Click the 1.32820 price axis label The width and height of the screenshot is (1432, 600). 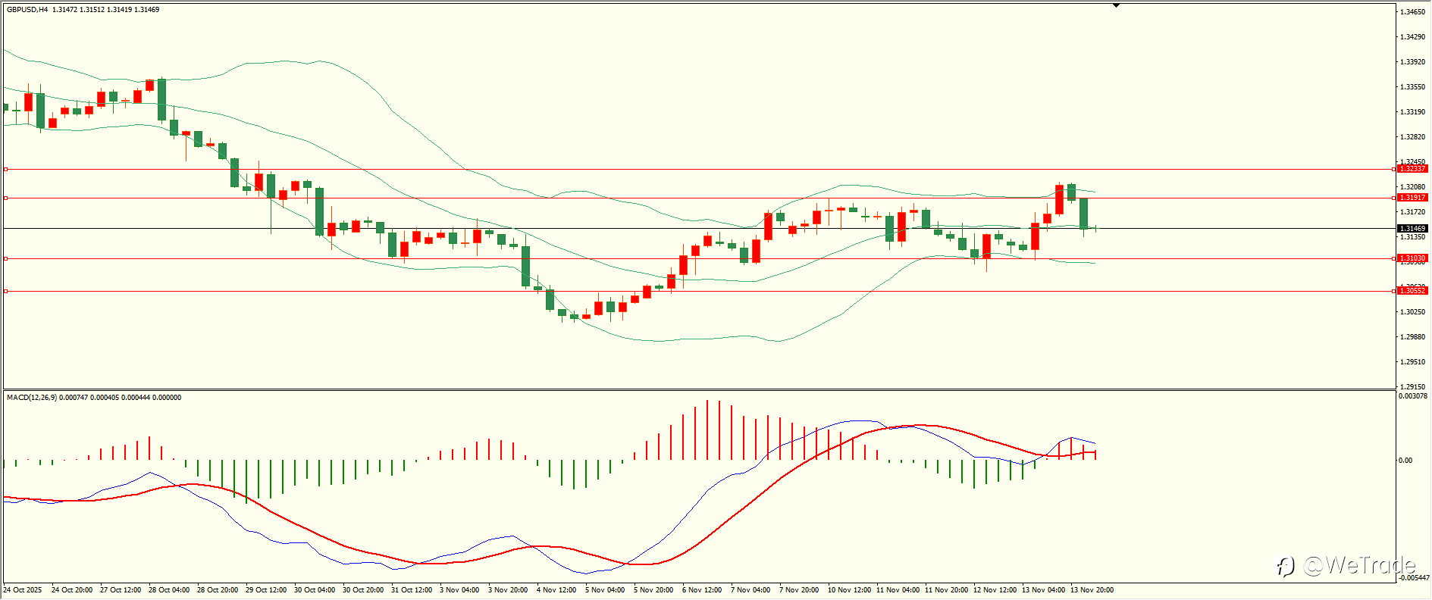[1413, 137]
